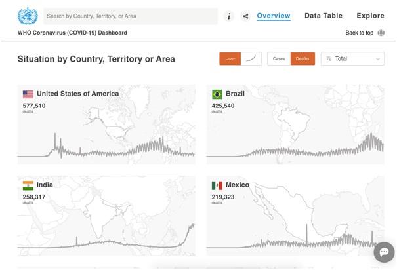Click the share icon in header
Image resolution: width=397 pixels, height=270 pixels.
point(245,16)
